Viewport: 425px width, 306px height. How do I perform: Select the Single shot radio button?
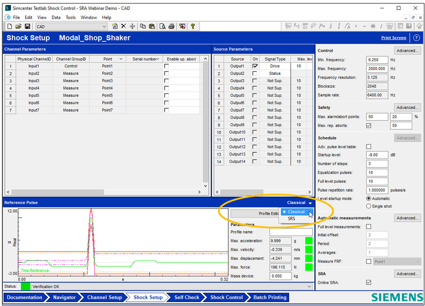coord(368,206)
